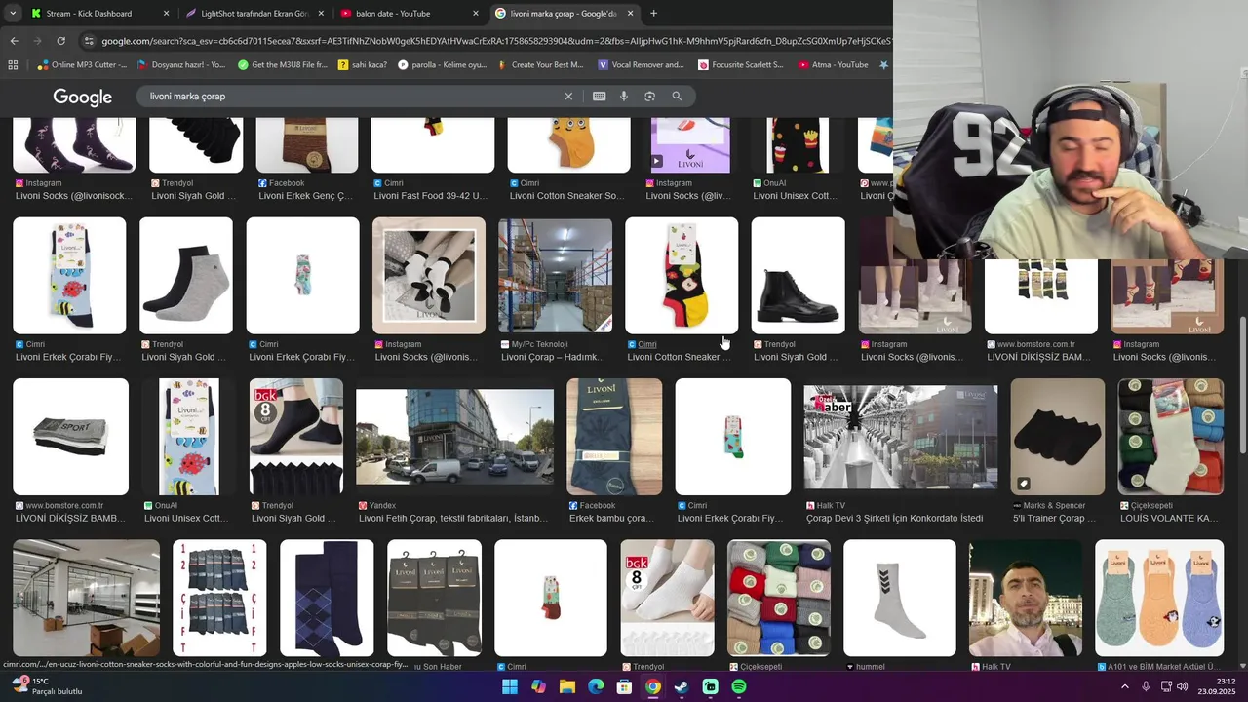Image resolution: width=1248 pixels, height=702 pixels.
Task: Open Chrome from the taskbar
Action: tap(653, 687)
